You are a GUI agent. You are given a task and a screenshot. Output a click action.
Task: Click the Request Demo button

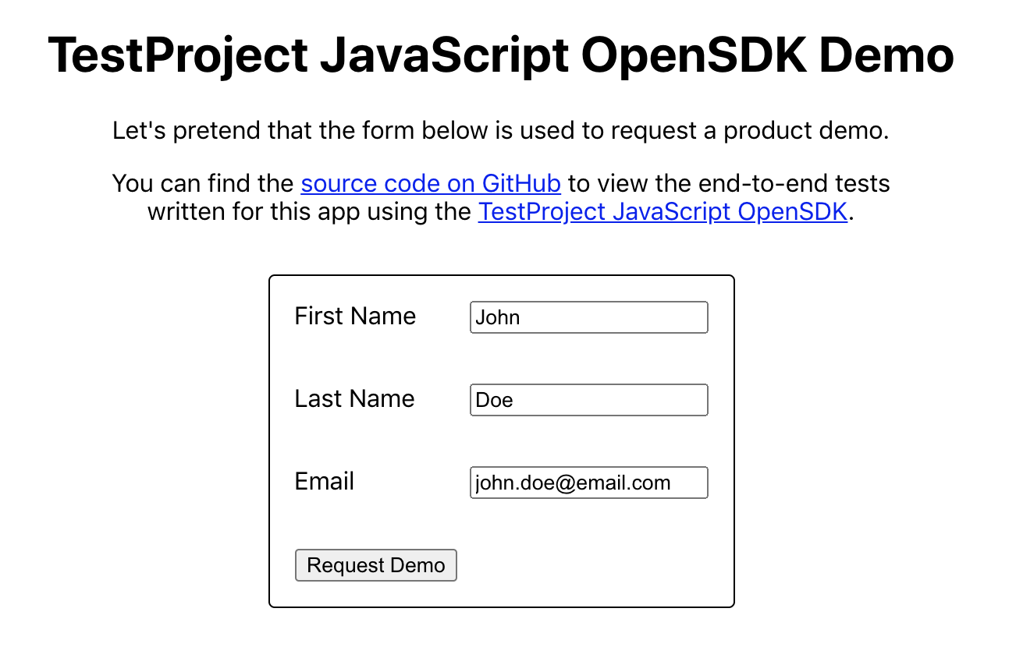click(x=375, y=565)
